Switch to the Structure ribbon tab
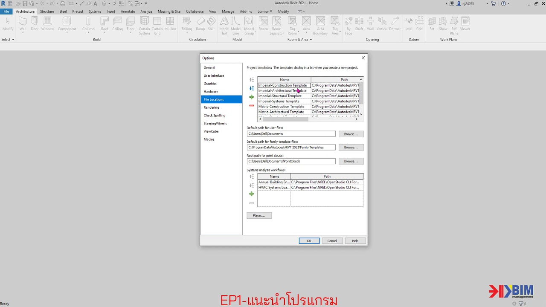This screenshot has height=307, width=546. (x=47, y=12)
